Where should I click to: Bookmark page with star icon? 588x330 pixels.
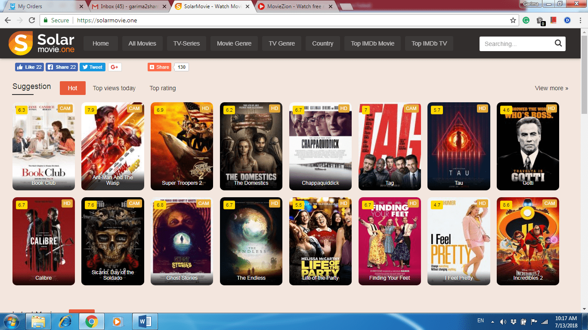513,20
